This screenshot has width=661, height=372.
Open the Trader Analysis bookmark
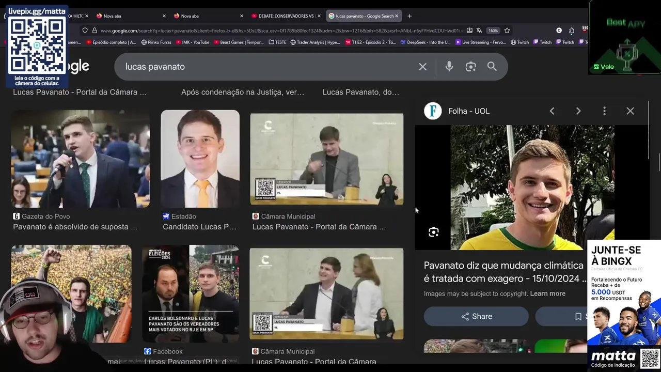(315, 42)
